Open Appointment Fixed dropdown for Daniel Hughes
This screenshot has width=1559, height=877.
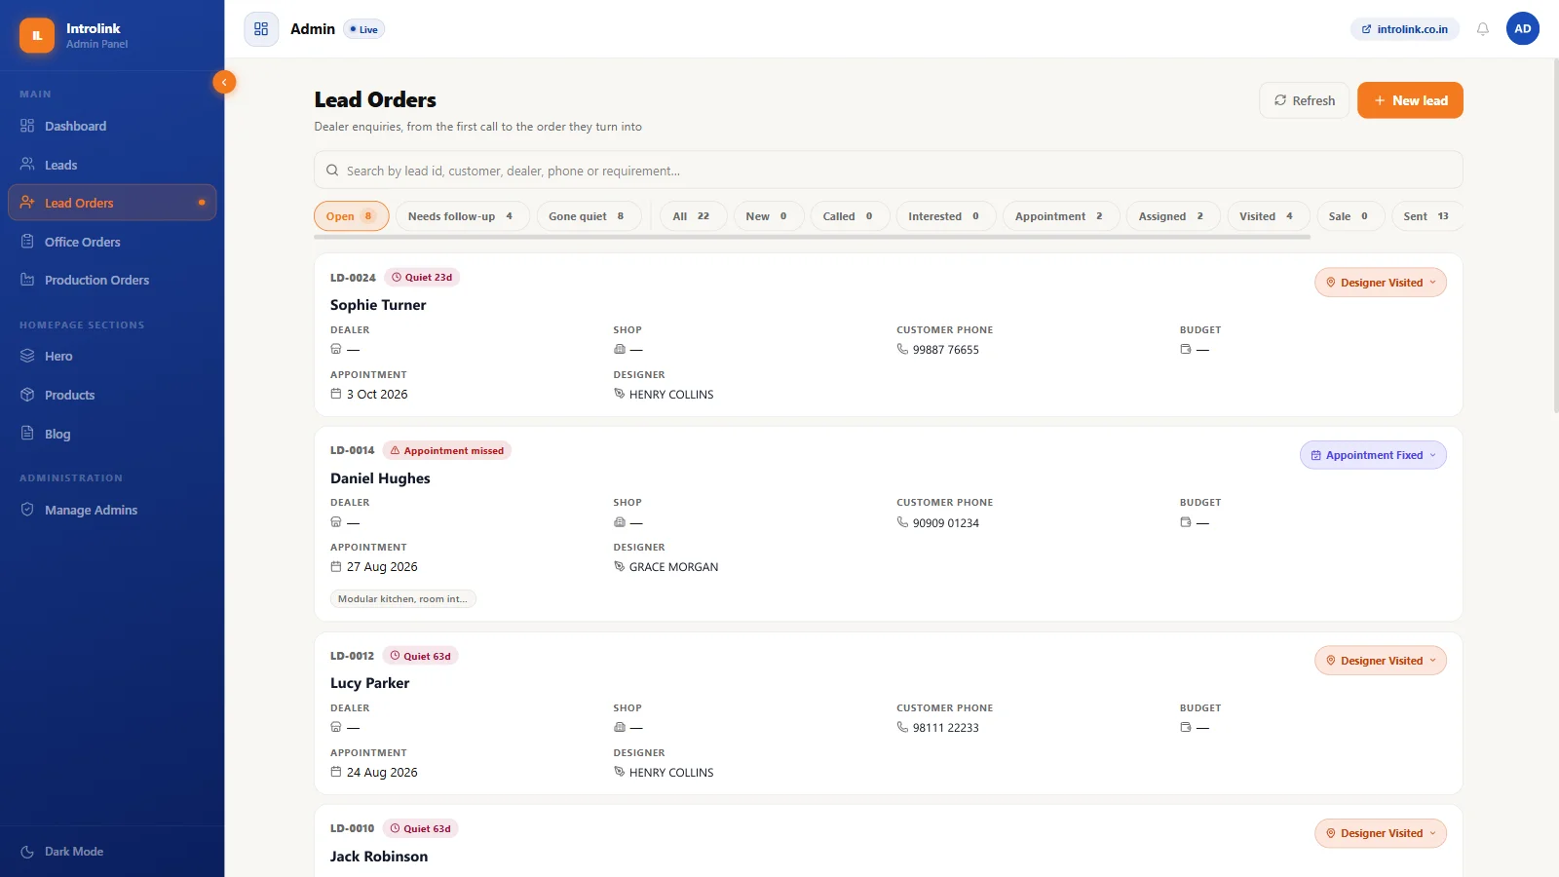point(1373,455)
